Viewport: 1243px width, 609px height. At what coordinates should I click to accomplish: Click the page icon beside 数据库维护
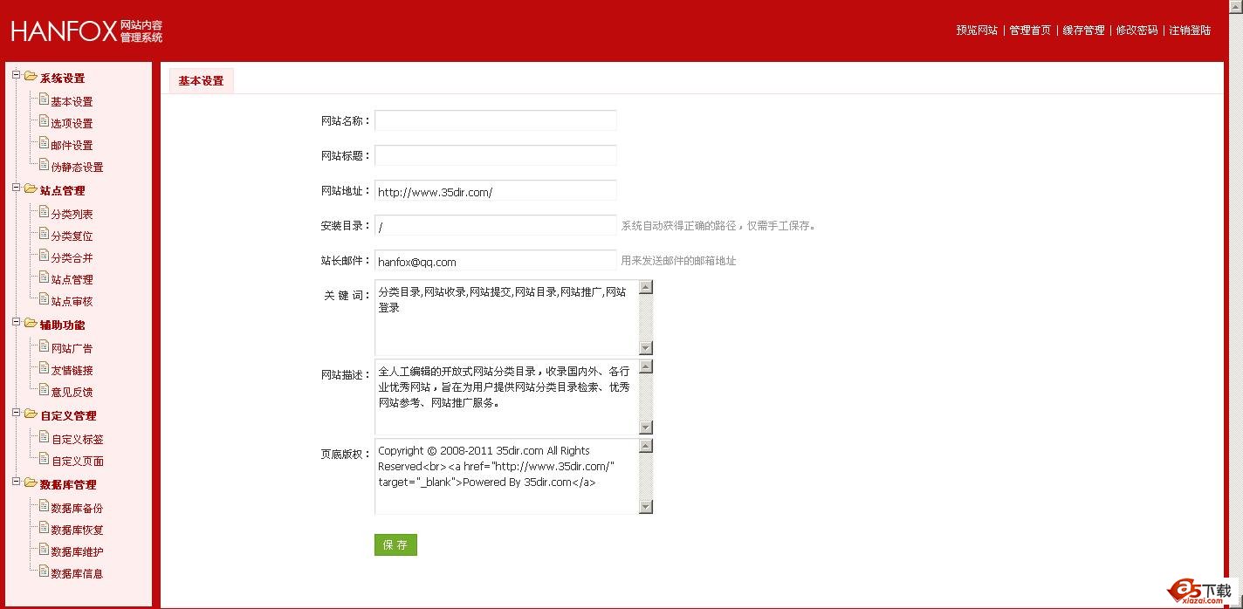[44, 550]
